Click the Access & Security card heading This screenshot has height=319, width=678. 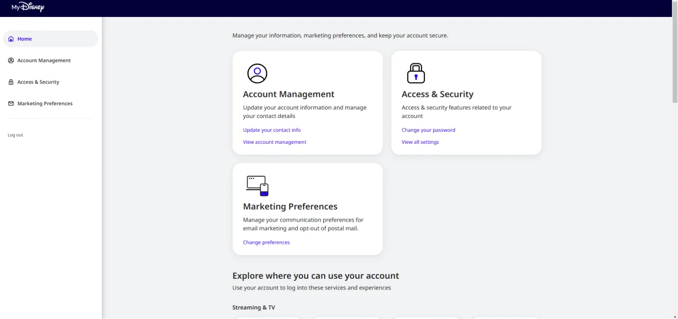438,94
